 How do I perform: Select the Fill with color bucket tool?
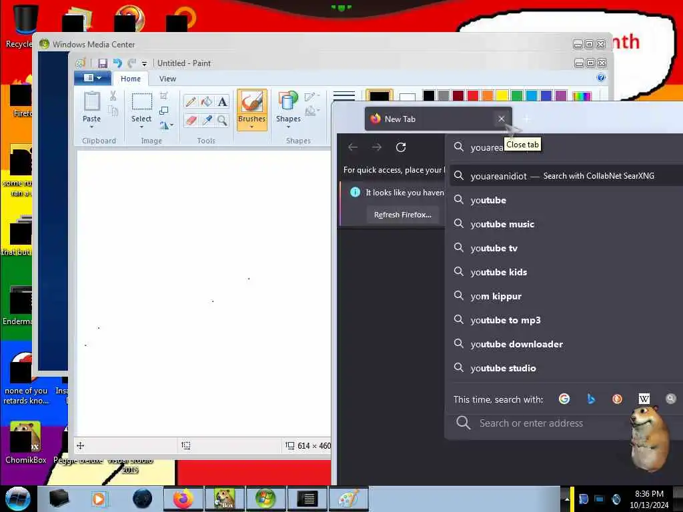click(x=207, y=102)
